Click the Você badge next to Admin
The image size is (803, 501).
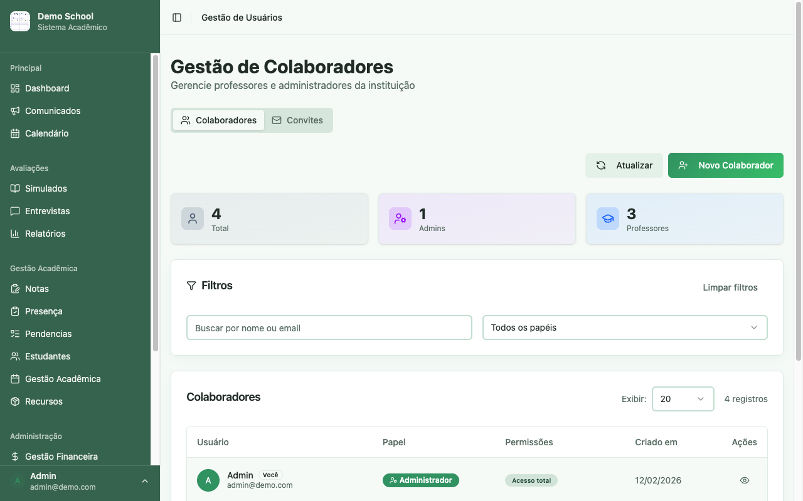270,475
